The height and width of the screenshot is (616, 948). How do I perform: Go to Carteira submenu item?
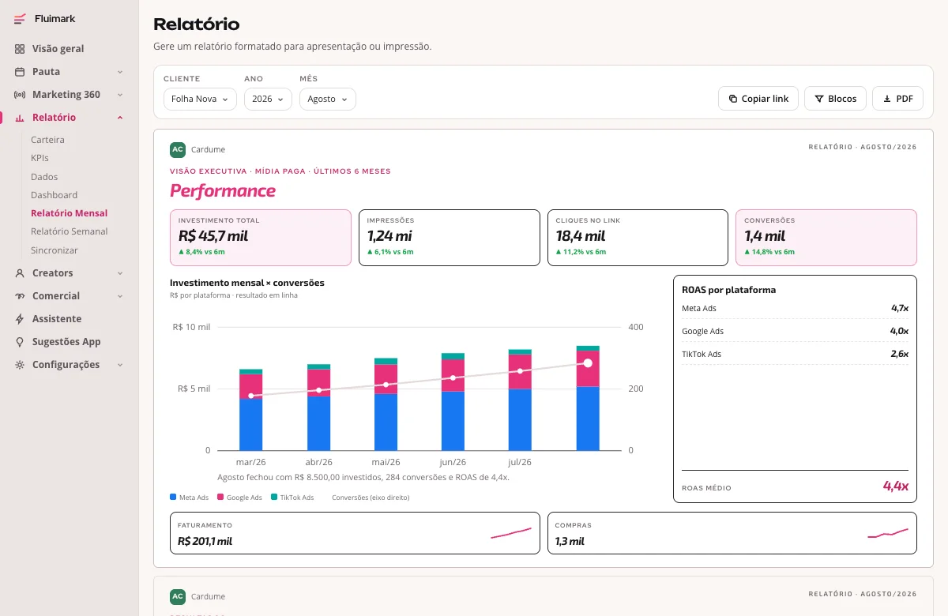click(x=47, y=140)
